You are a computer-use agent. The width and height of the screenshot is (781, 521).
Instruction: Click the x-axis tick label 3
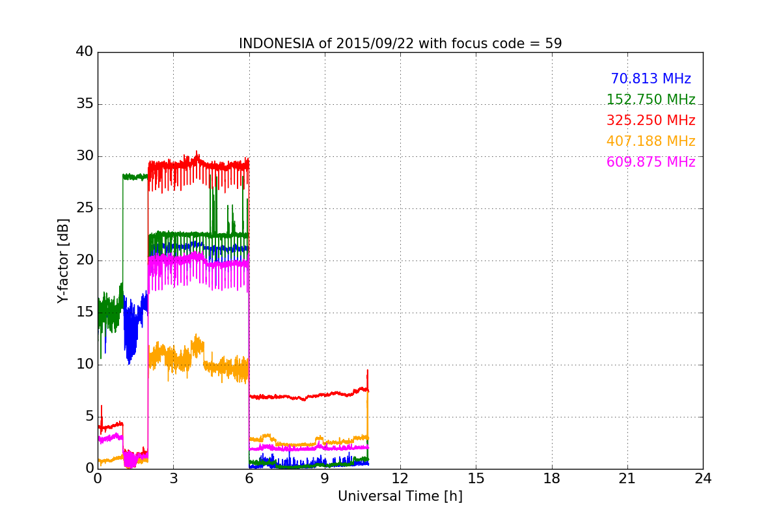coord(173,478)
